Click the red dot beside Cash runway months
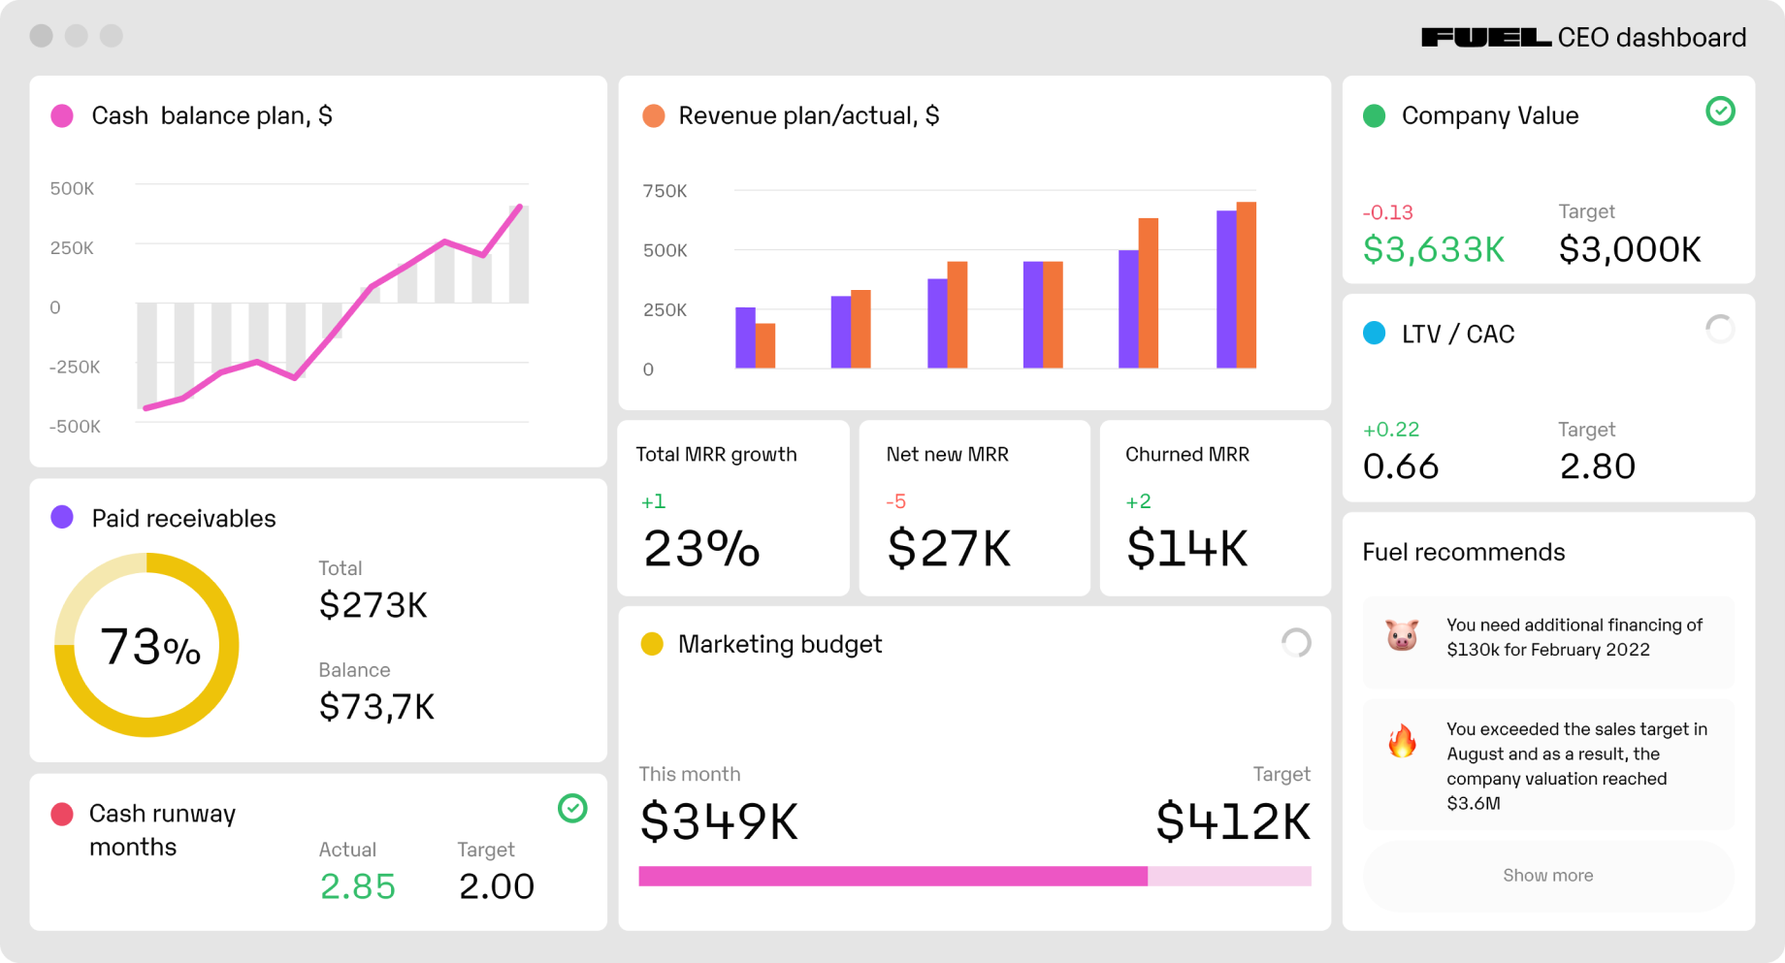1785x963 pixels. click(62, 814)
